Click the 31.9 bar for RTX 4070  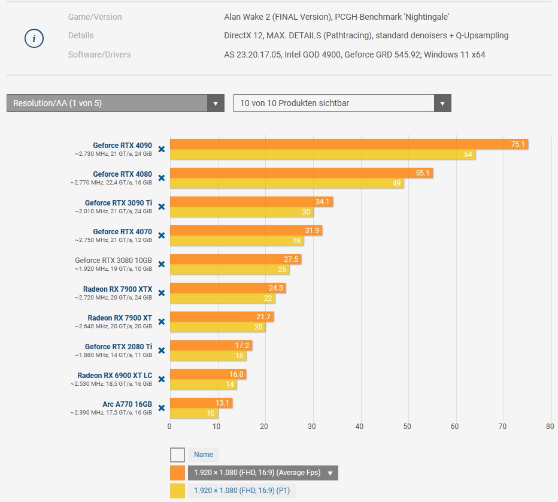[x=246, y=231]
